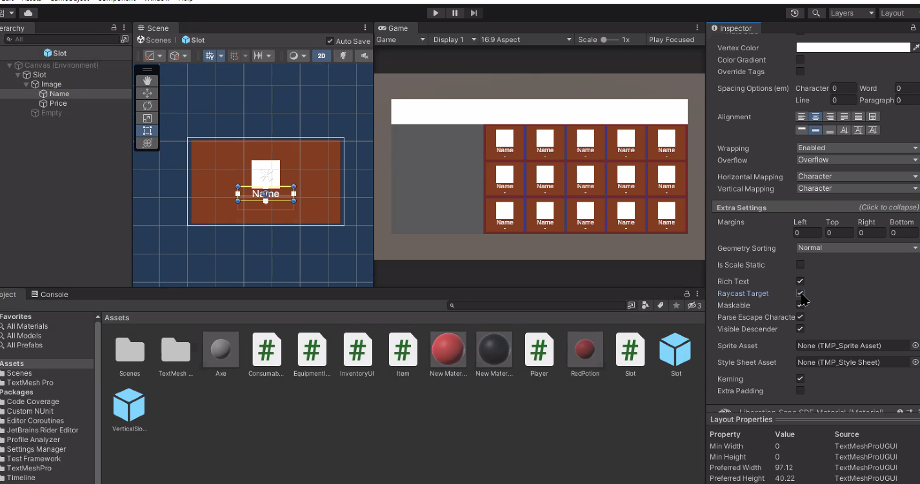920x484 pixels.
Task: Set bottom vertical alignment
Action: click(x=830, y=130)
